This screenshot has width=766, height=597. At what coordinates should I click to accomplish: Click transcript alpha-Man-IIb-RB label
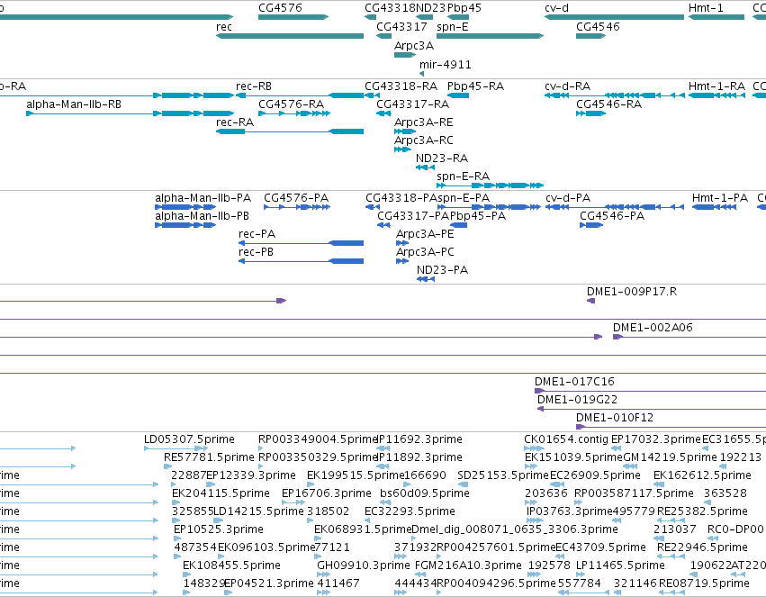74,104
